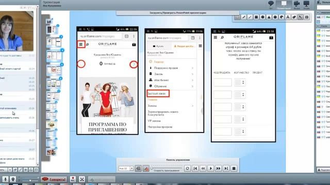The image size is (330, 185).
Task: Select slide thumbnail number 4
Action: coord(54,56)
